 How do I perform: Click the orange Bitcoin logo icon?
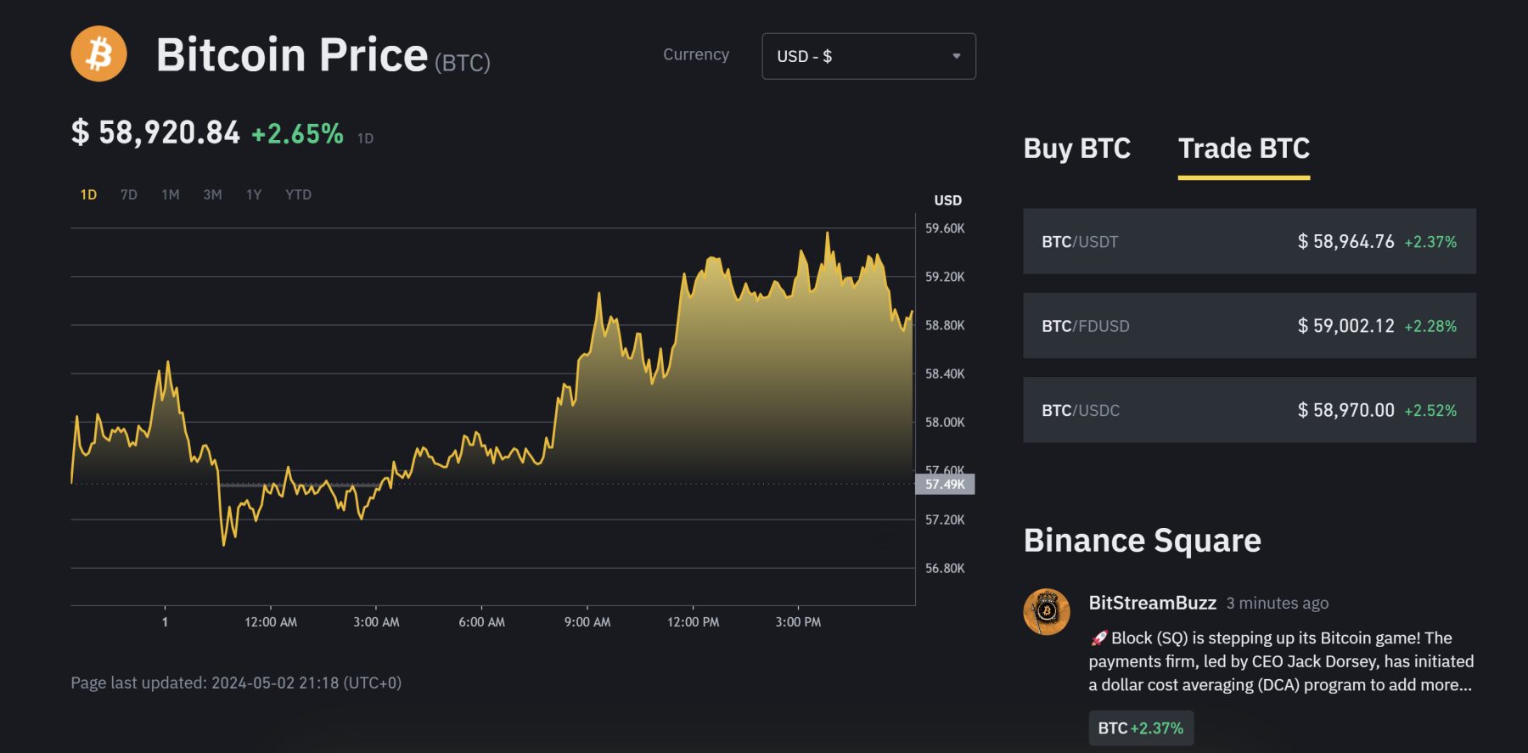(x=98, y=54)
